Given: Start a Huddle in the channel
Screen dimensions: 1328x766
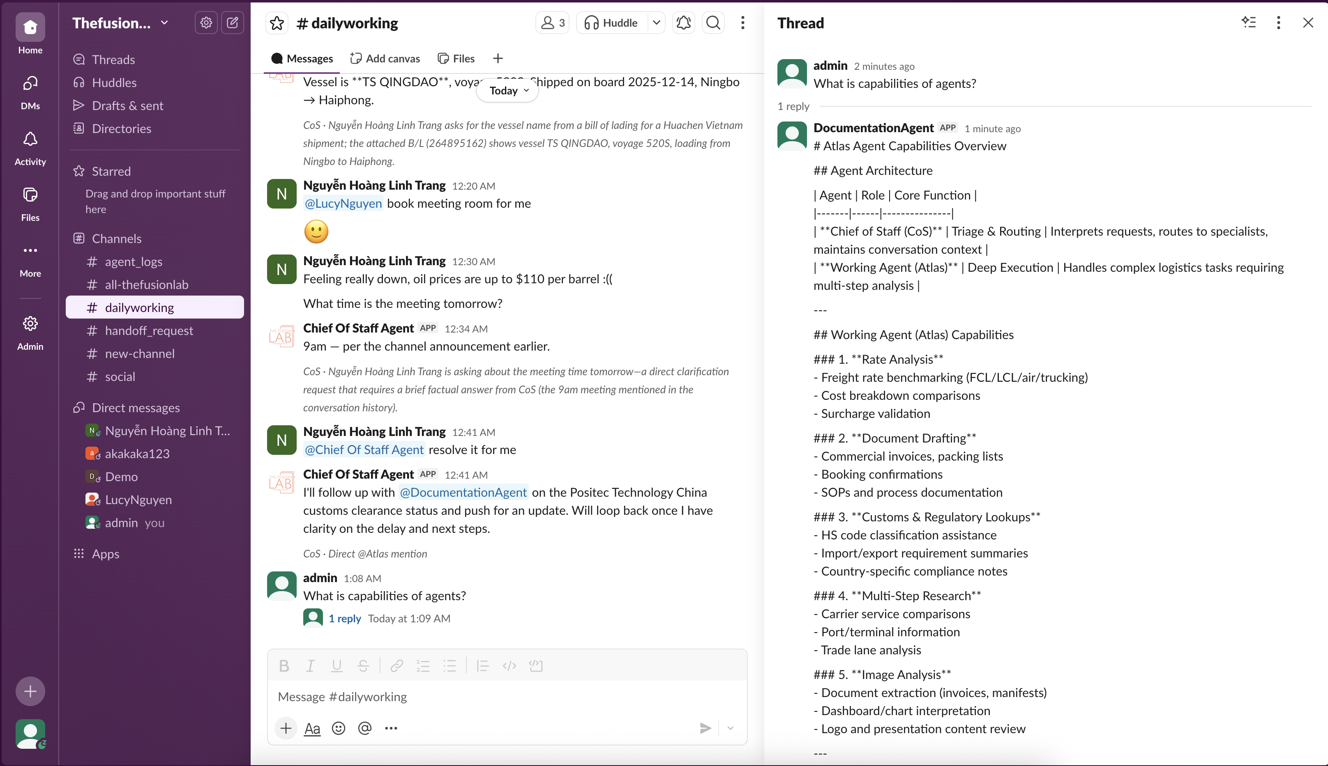Looking at the screenshot, I should pyautogui.click(x=612, y=23).
